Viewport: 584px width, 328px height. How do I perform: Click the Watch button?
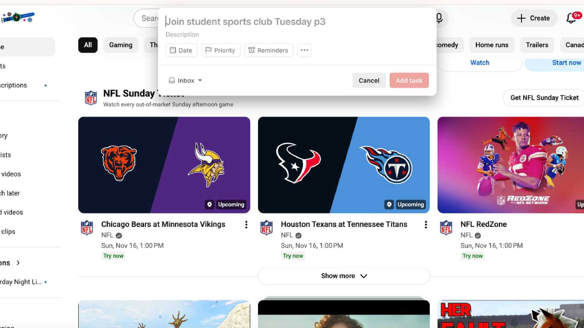(480, 63)
